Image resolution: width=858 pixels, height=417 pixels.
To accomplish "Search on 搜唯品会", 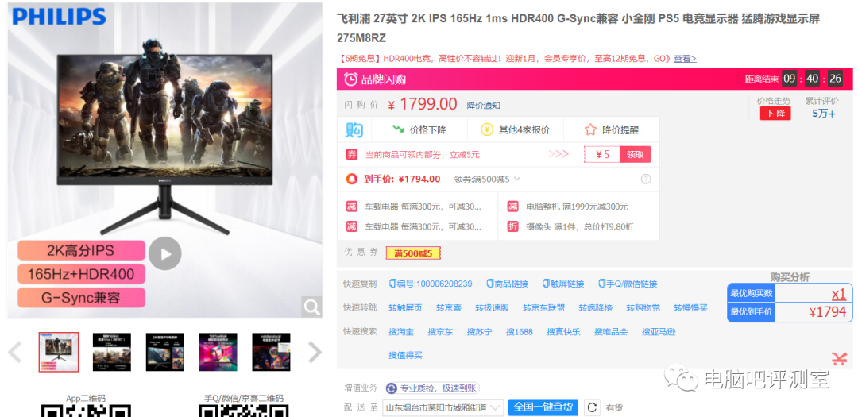I will pyautogui.click(x=611, y=332).
